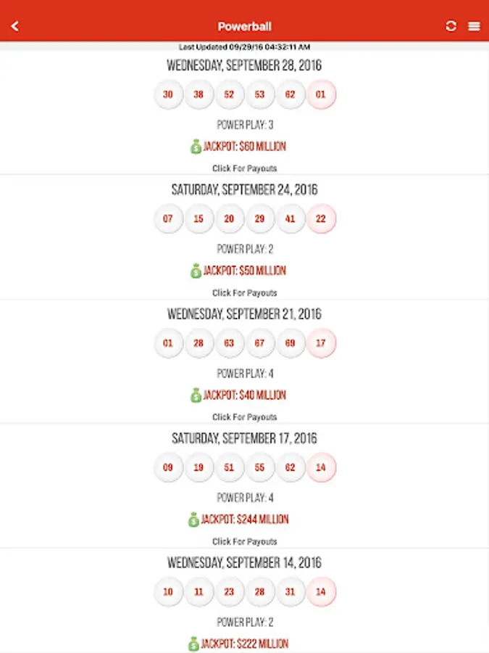489x653 pixels.
Task: Click money bag icon beside $60 Million jackpot
Action: 196,147
